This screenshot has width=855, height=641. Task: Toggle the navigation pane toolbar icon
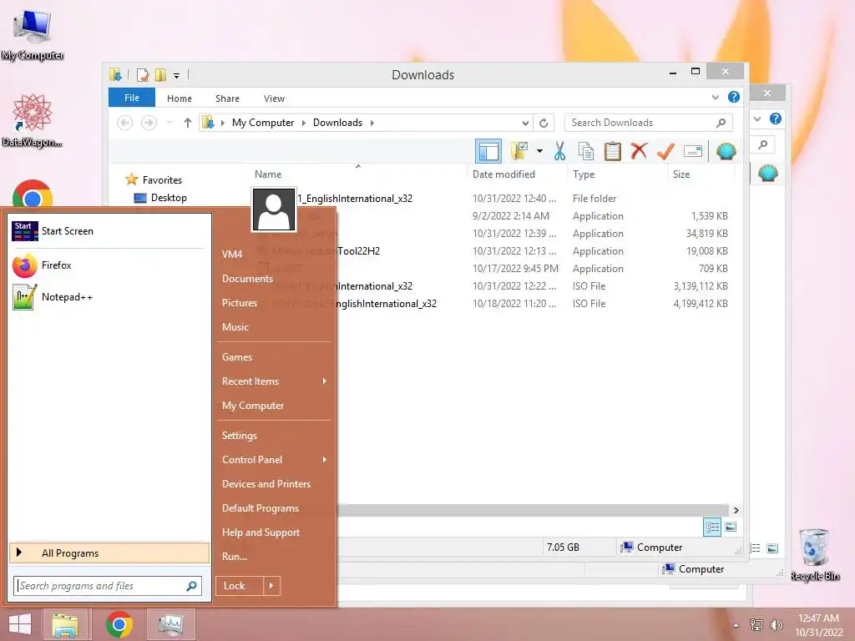(x=488, y=151)
